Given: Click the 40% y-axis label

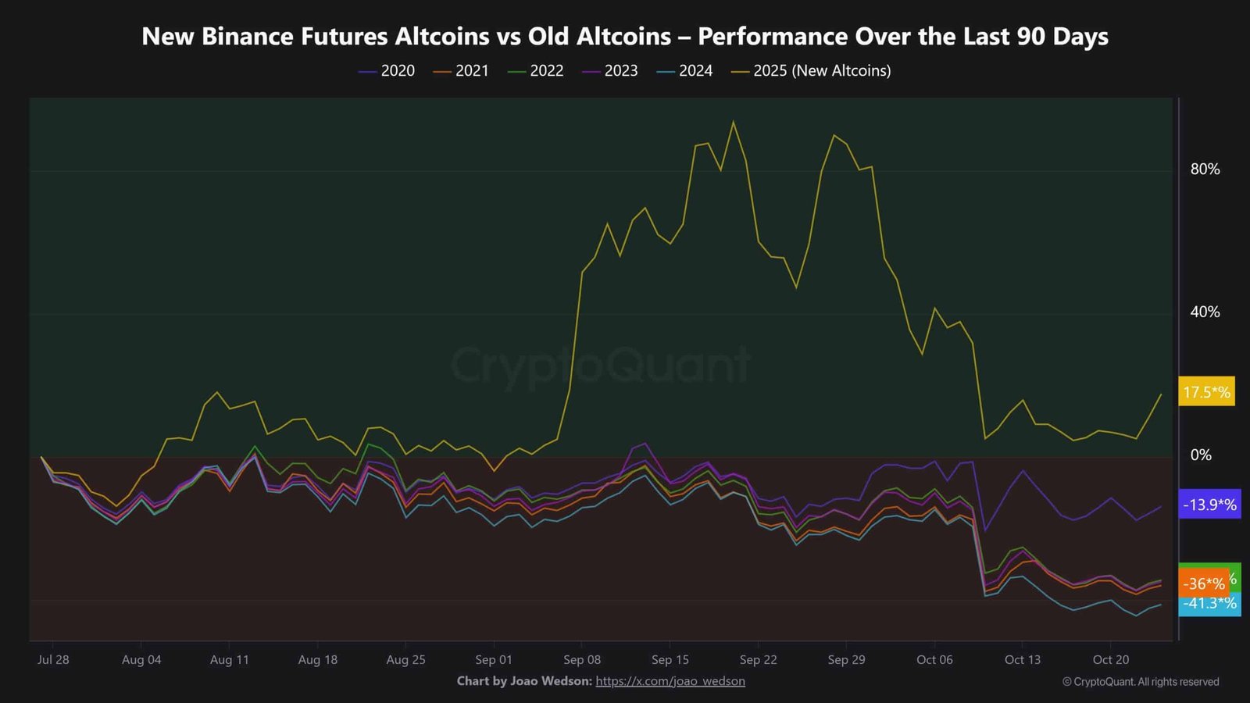Looking at the screenshot, I should click(1205, 312).
